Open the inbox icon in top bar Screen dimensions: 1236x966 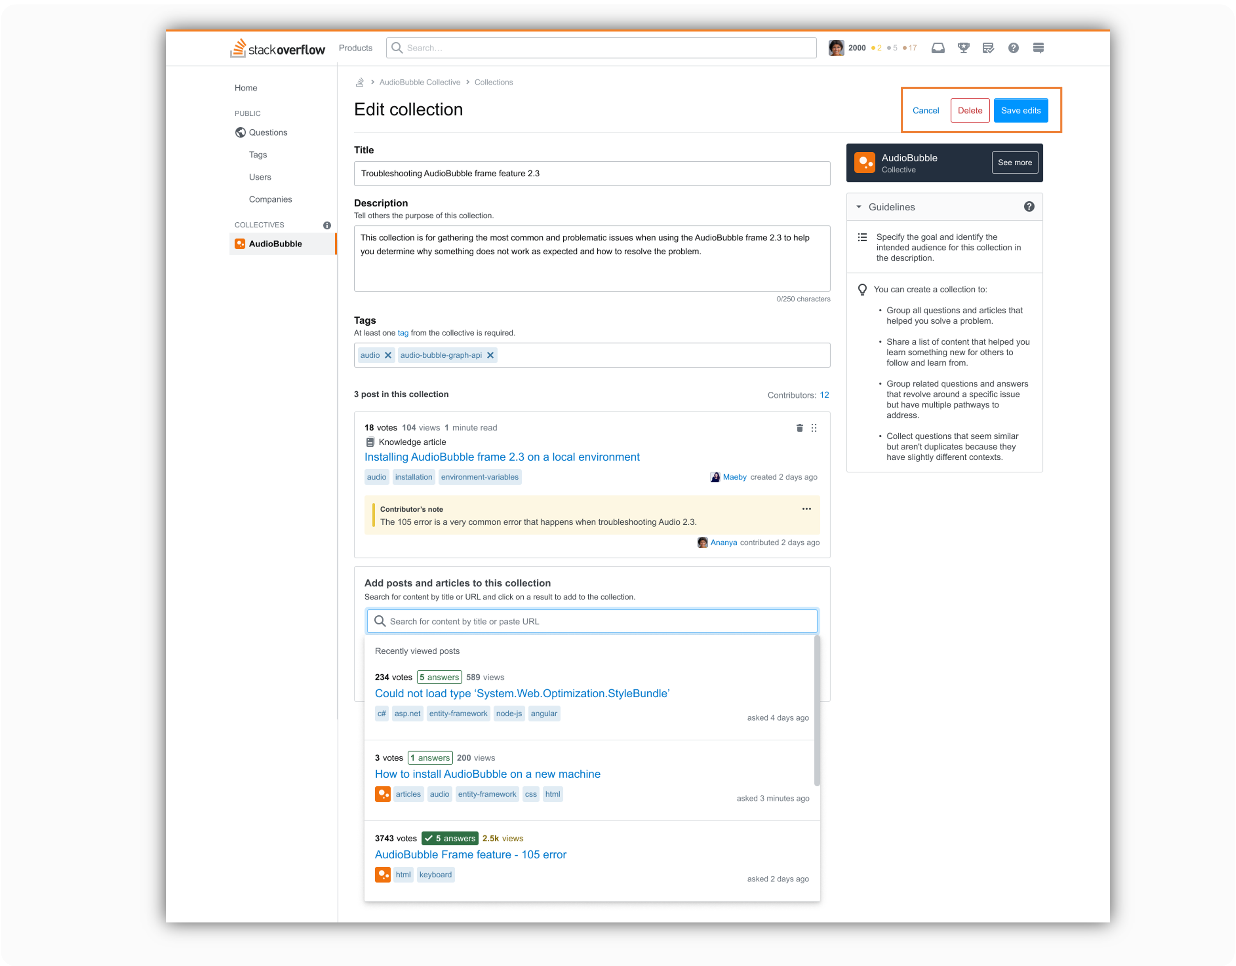click(x=938, y=48)
